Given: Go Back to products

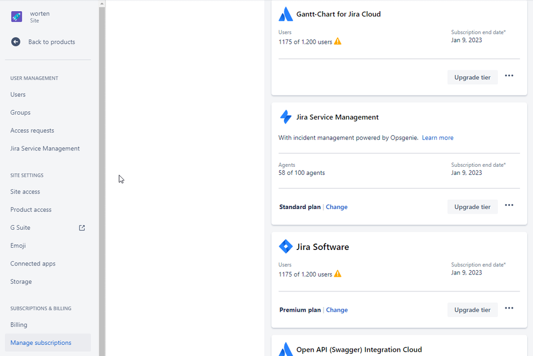Looking at the screenshot, I should point(52,42).
